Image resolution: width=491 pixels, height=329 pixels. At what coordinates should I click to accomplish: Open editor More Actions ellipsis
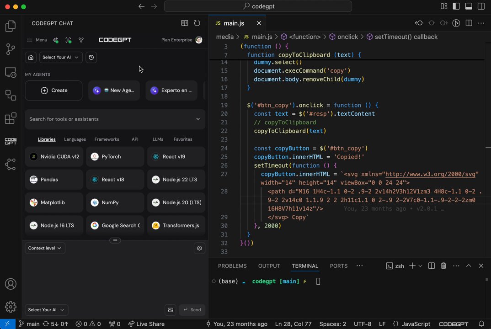(x=481, y=23)
